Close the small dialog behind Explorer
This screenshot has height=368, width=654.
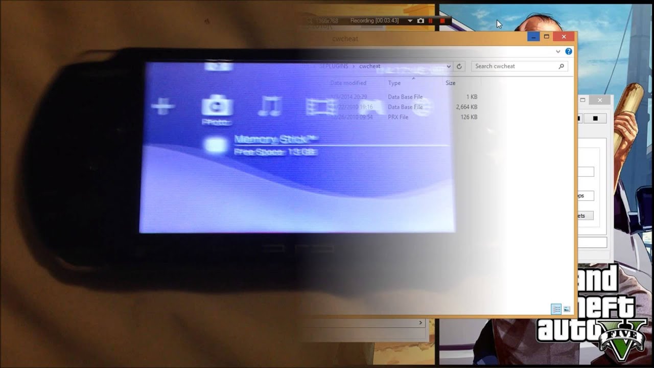coord(600,100)
